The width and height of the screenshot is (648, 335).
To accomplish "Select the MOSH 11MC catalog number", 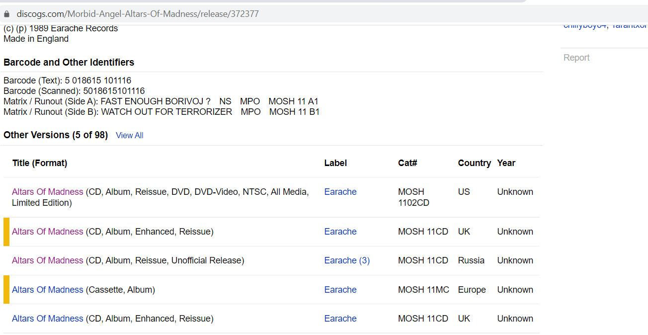I will pyautogui.click(x=423, y=290).
